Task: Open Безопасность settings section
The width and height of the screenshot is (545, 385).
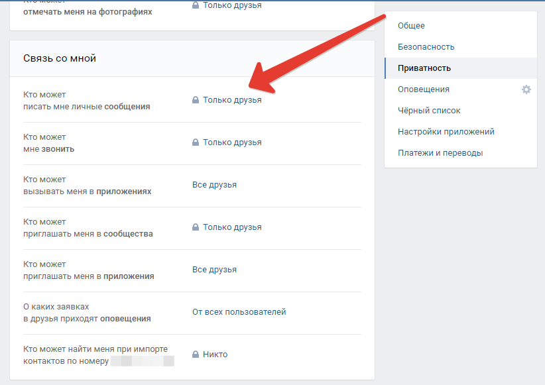Action: (x=461, y=47)
